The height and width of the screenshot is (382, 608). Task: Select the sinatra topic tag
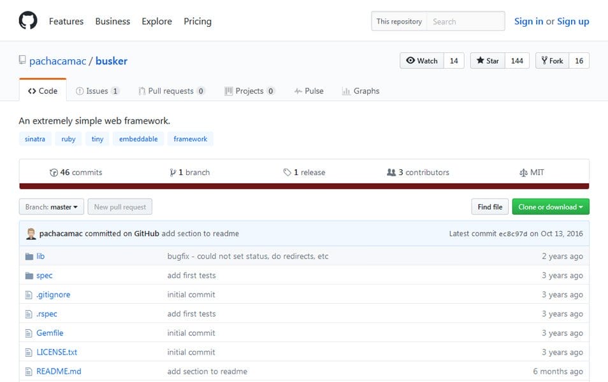35,139
